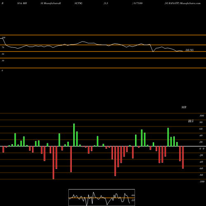Click the SI MunafaSutraR header text
The width and height of the screenshot is (206, 206).
point(51,3)
